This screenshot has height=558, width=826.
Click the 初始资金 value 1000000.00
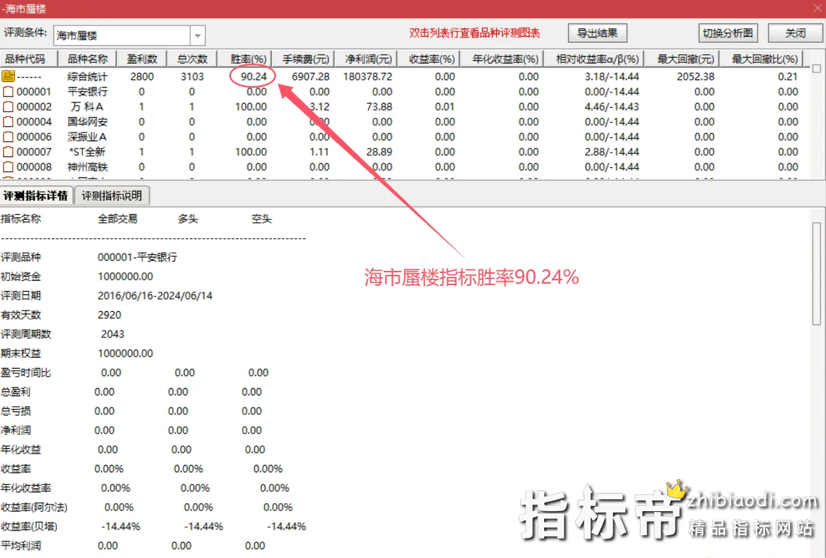point(125,276)
